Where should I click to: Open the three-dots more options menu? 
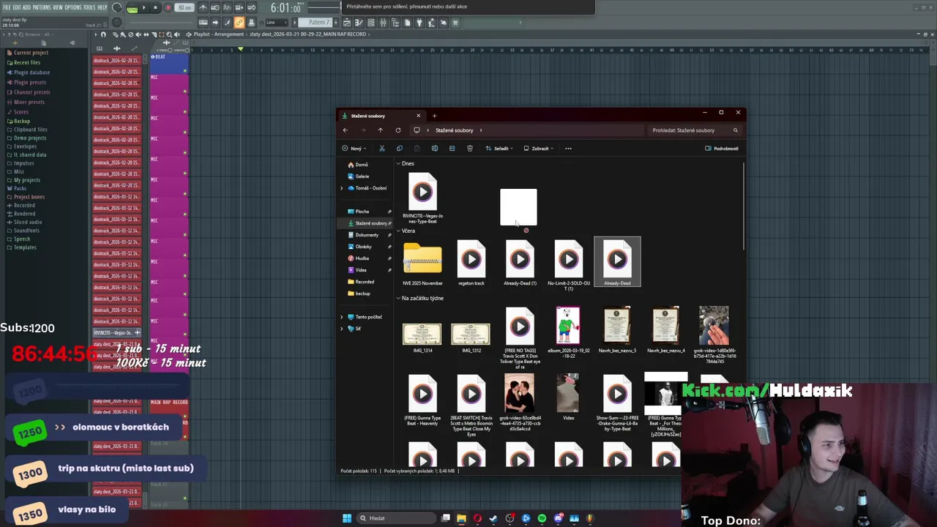568,149
